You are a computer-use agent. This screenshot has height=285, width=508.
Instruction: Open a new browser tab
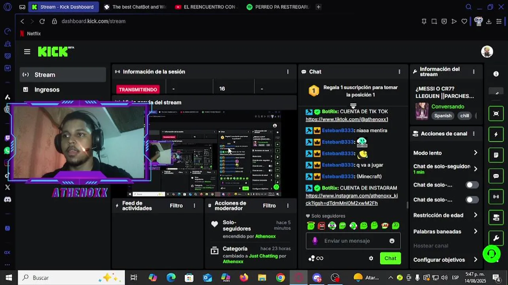318,7
